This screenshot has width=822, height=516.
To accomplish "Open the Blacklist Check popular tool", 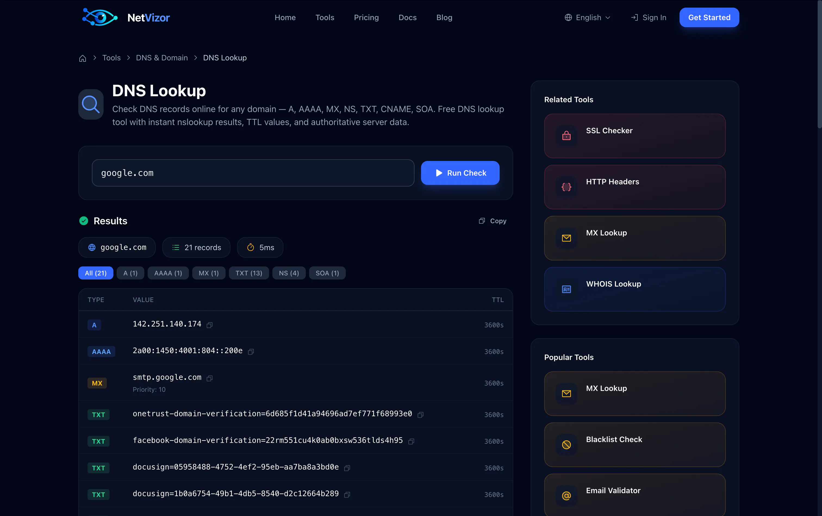I will [635, 445].
